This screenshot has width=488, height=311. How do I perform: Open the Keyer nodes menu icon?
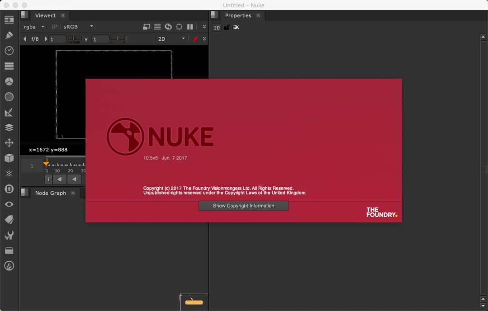point(9,112)
